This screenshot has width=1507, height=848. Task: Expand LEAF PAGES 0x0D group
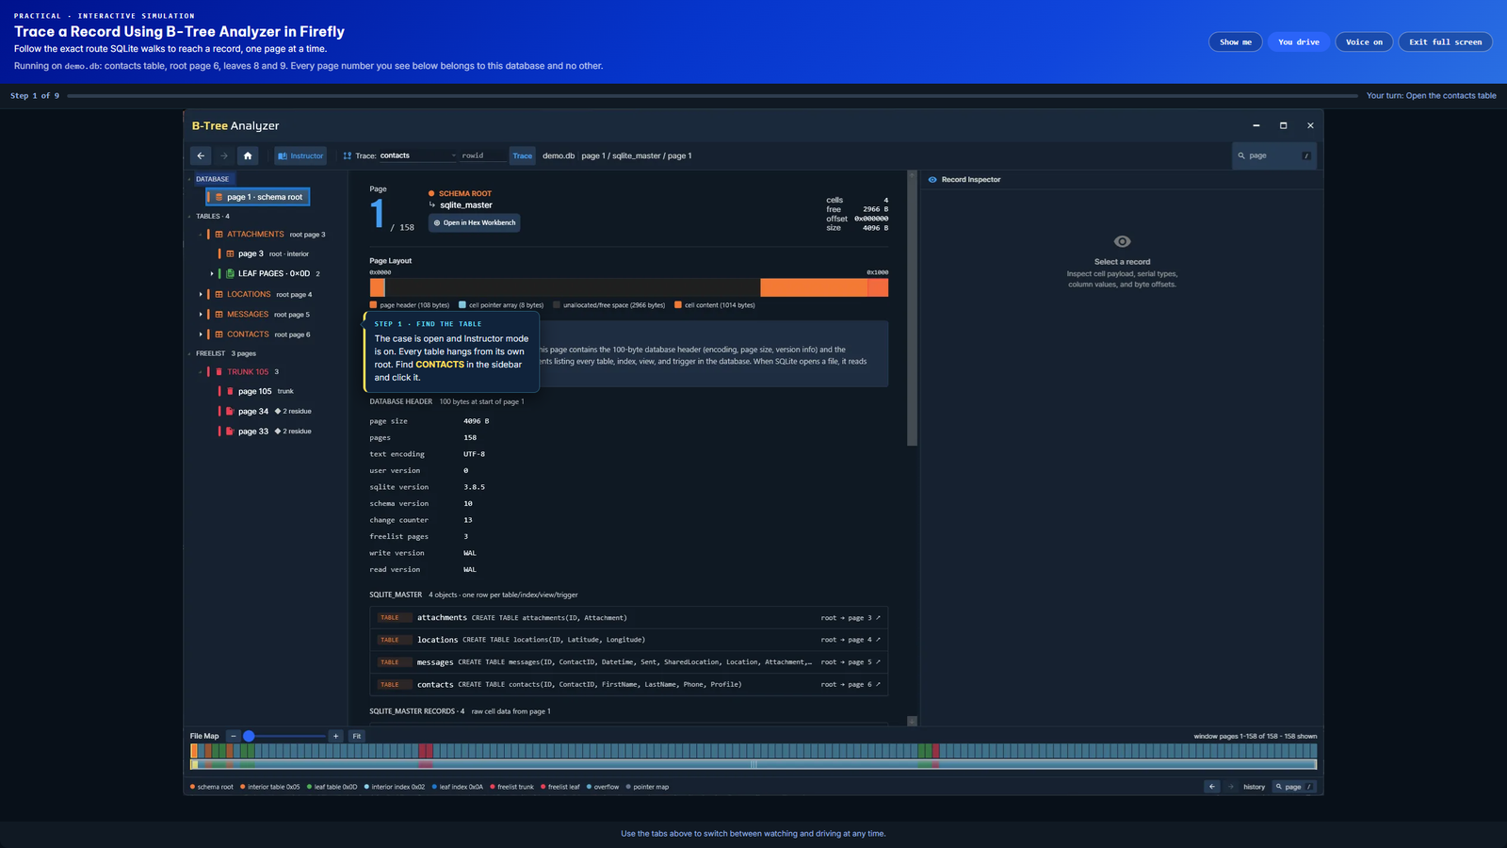click(211, 273)
